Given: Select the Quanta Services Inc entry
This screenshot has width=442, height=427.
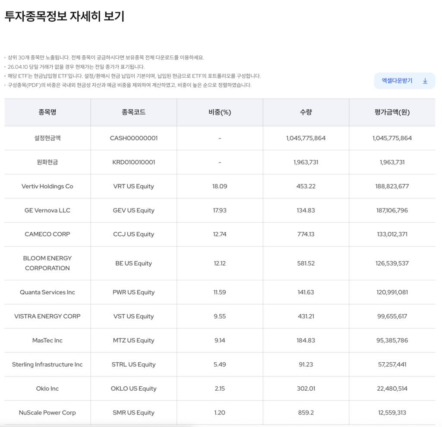Looking at the screenshot, I should pyautogui.click(x=47, y=292).
